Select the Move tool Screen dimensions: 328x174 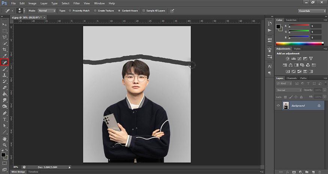point(4,25)
